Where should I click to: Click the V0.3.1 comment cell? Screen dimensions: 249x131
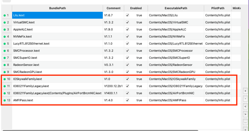click(114, 65)
